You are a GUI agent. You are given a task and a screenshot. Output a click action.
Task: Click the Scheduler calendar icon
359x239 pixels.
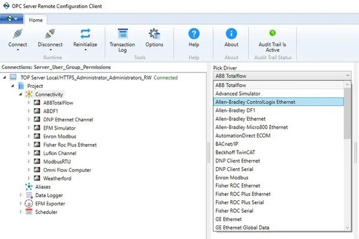click(x=29, y=212)
